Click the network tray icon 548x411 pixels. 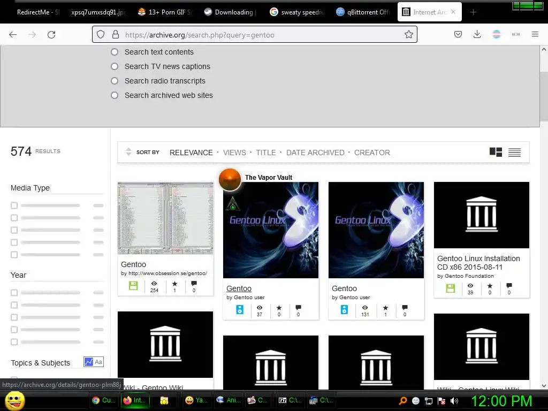point(429,401)
